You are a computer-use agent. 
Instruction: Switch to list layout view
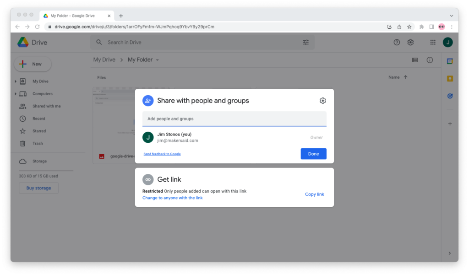[x=414, y=60]
